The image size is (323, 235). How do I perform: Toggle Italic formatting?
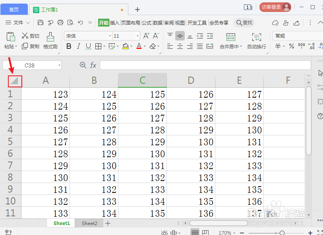coord(79,46)
